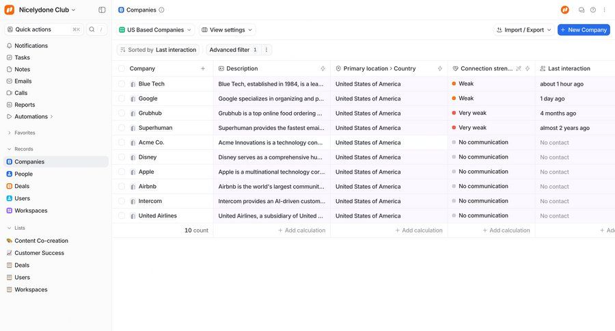The height and width of the screenshot is (331, 615).
Task: Open the Import / Export dropdown
Action: point(523,30)
